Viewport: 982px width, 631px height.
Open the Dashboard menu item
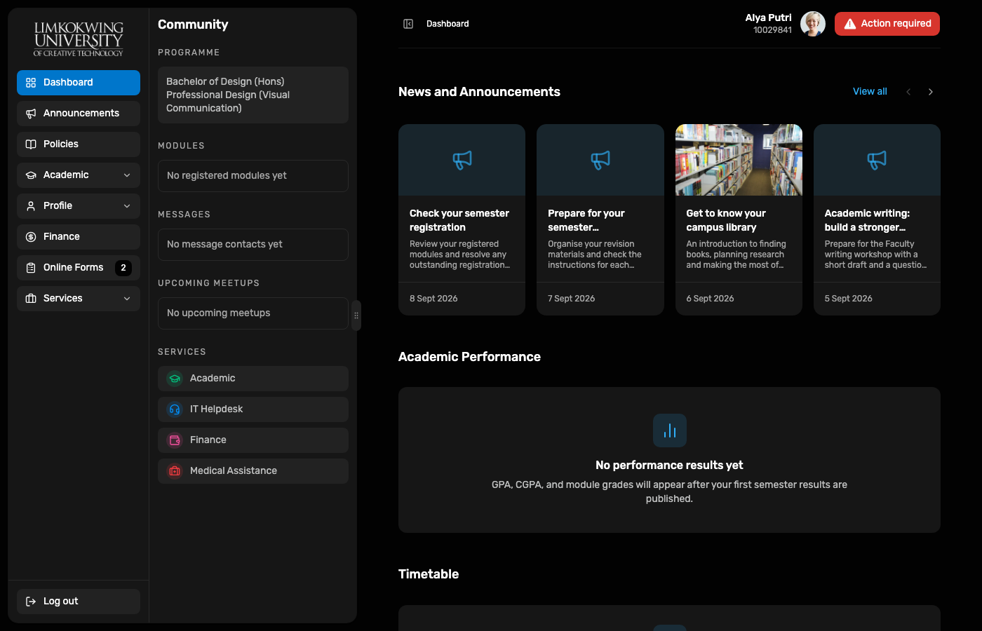(79, 83)
